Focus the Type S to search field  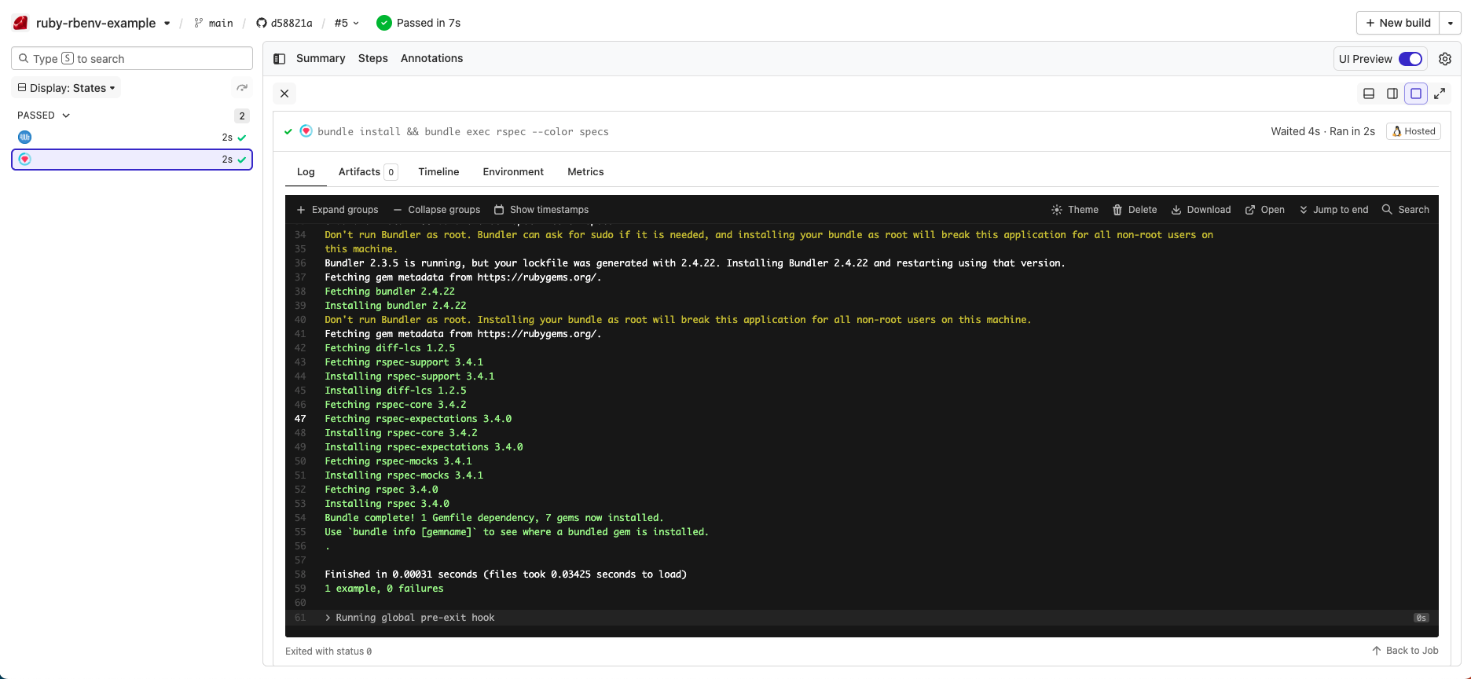click(132, 58)
